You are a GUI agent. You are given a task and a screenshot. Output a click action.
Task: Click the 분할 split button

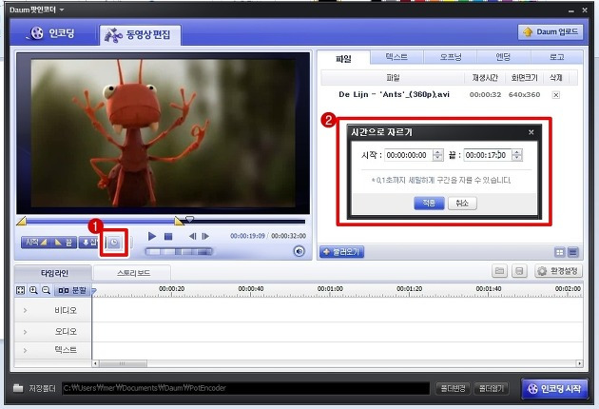pyautogui.click(x=72, y=290)
